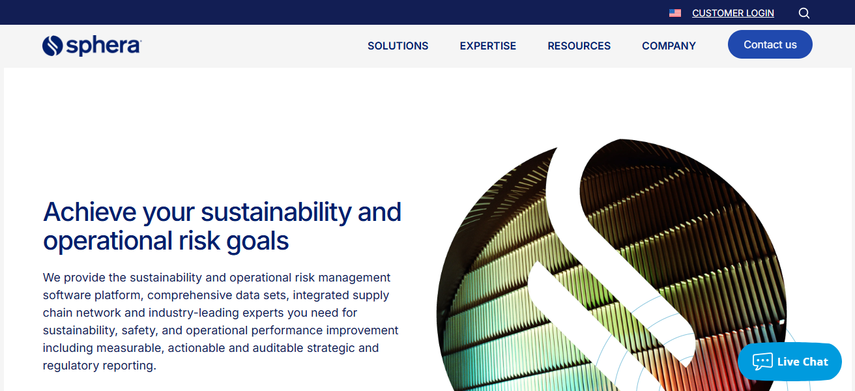Click the white S shape in hero graphic
The width and height of the screenshot is (855, 391).
coord(587,215)
